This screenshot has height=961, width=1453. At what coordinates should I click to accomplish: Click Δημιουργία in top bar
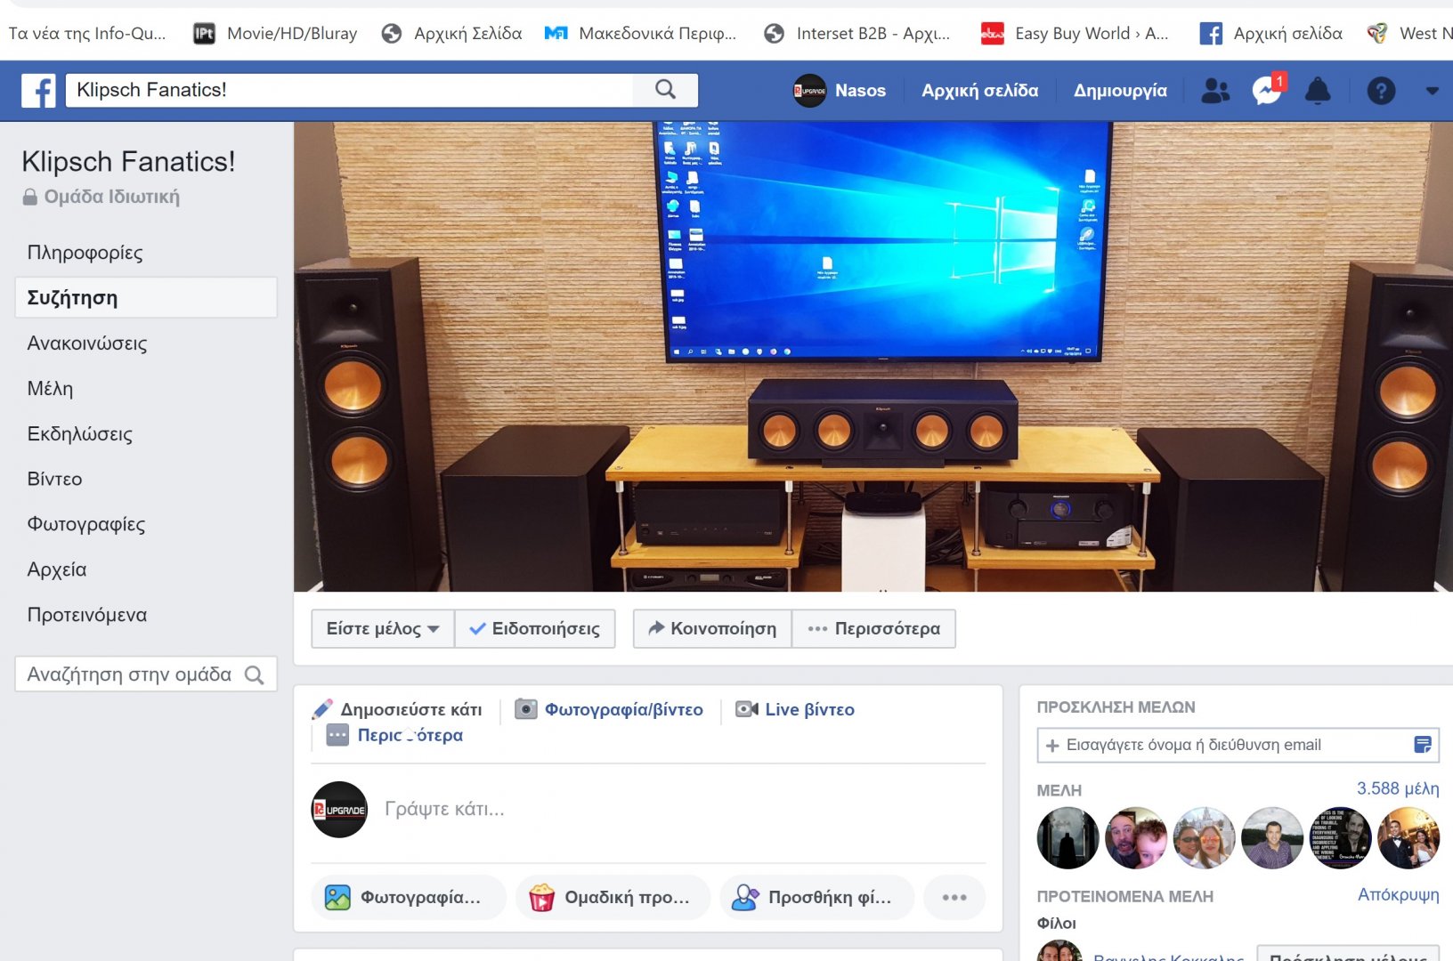(1120, 91)
